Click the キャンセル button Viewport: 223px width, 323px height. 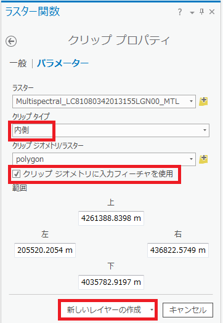[x=188, y=310]
